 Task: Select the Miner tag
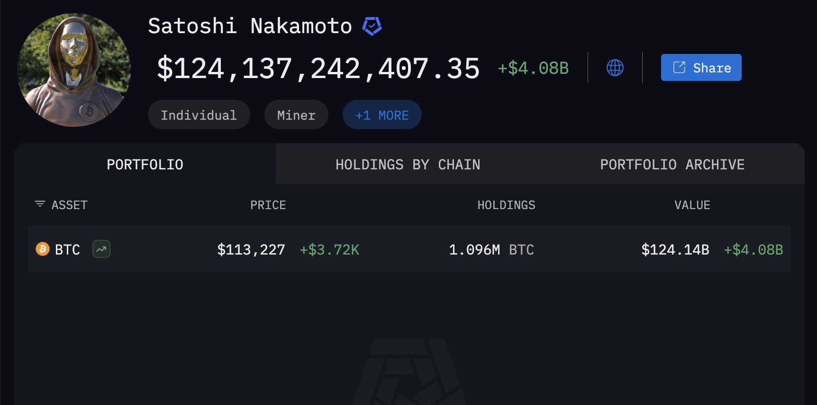[x=296, y=115]
